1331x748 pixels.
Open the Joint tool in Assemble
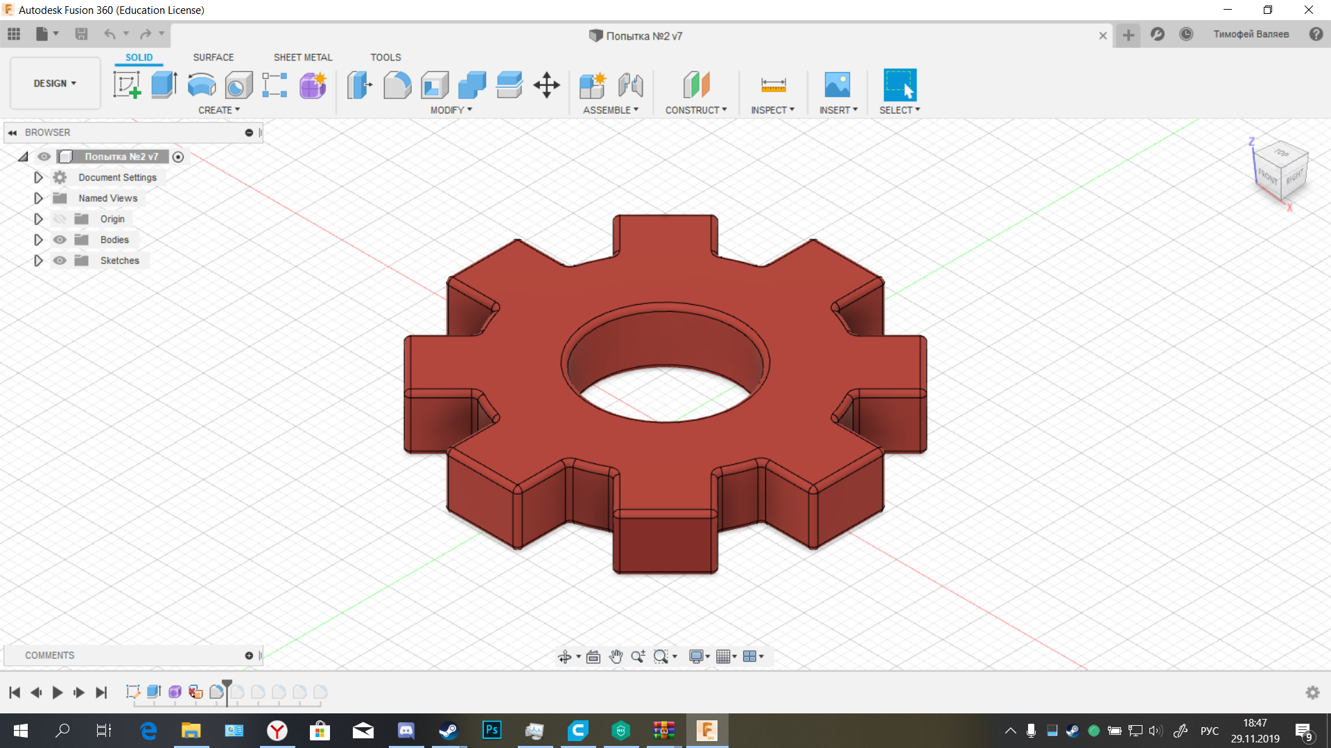(x=630, y=85)
